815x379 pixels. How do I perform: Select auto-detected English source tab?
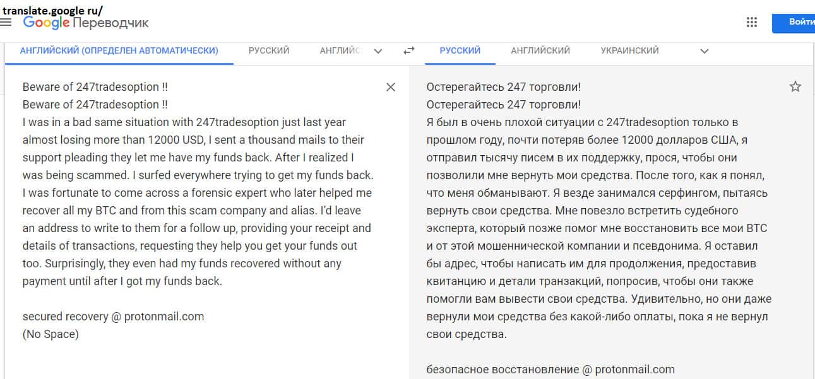pyautogui.click(x=119, y=50)
